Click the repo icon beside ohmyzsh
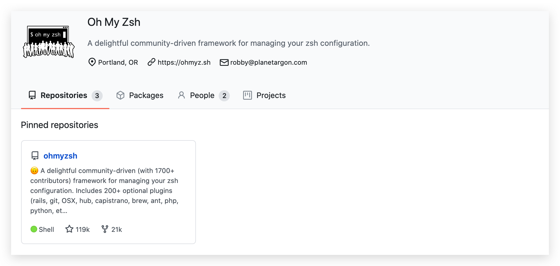The height and width of the screenshot is (266, 560). pyautogui.click(x=35, y=156)
